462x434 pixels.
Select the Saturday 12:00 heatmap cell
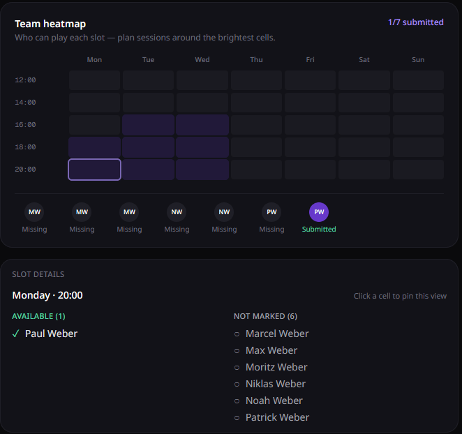364,80
